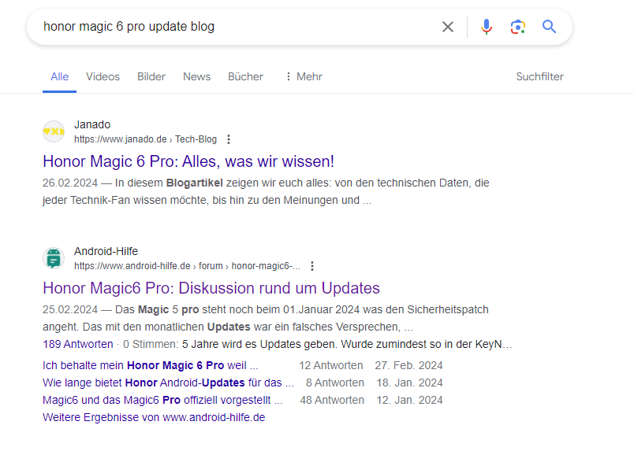This screenshot has height=451, width=634.
Task: Click the Android-Hilfe site favicon
Action: [54, 258]
